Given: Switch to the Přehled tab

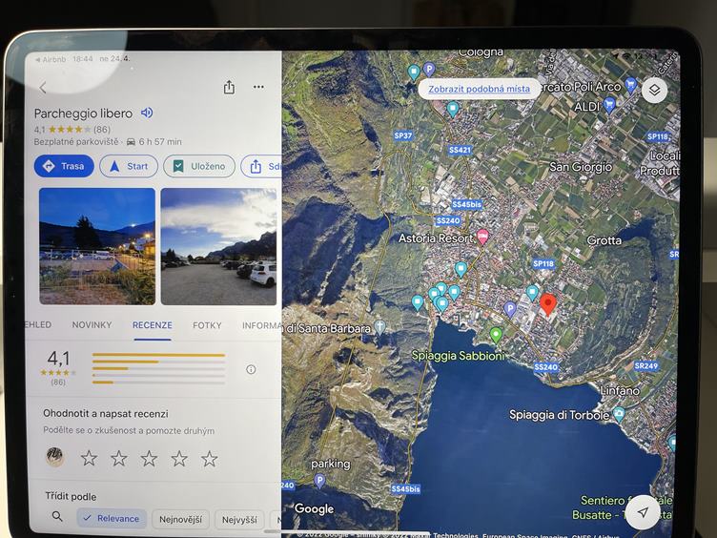Looking at the screenshot, I should point(38,324).
